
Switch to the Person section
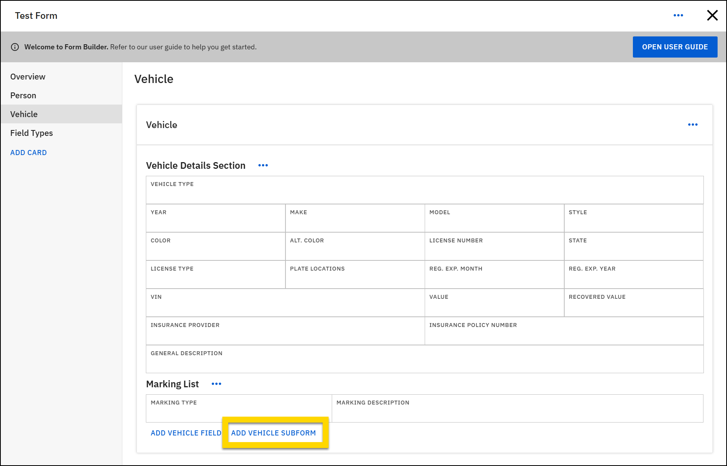coord(23,95)
